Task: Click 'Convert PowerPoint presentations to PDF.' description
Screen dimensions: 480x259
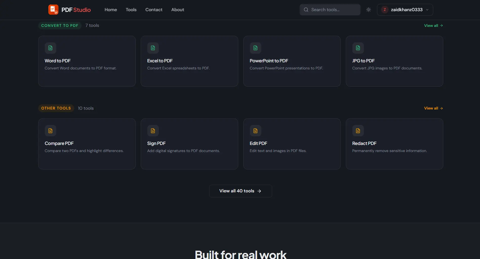Action: (x=286, y=68)
